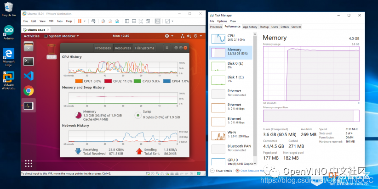Switch to Processes tab in Task Manager
This screenshot has width=378, height=189.
216,27
